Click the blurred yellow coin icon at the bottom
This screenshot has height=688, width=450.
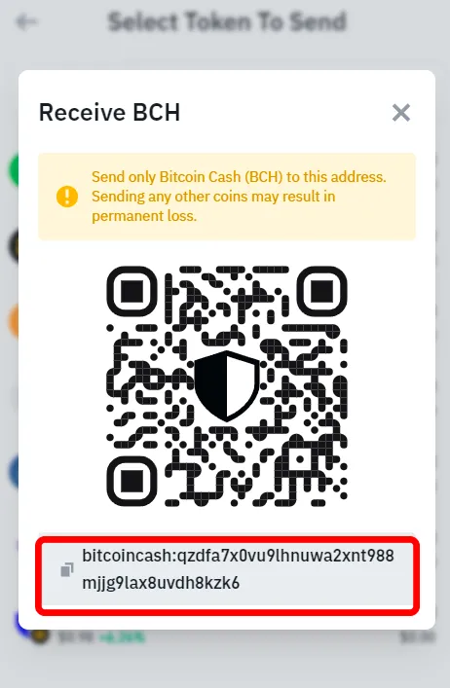[x=40, y=635]
